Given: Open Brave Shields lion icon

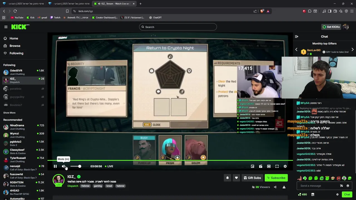Looking at the screenshot, I should coord(262,11).
